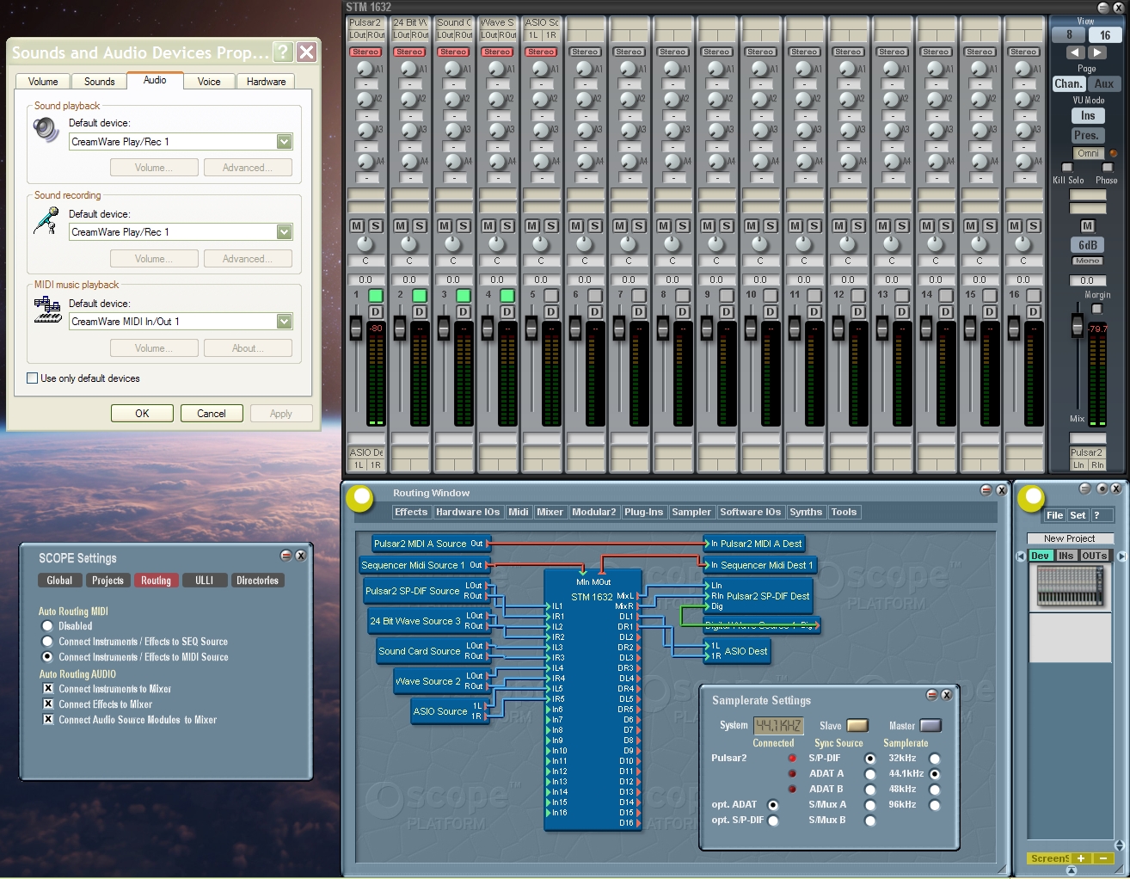
Task: Click the microphone icon under Sound recording
Action: tap(46, 221)
